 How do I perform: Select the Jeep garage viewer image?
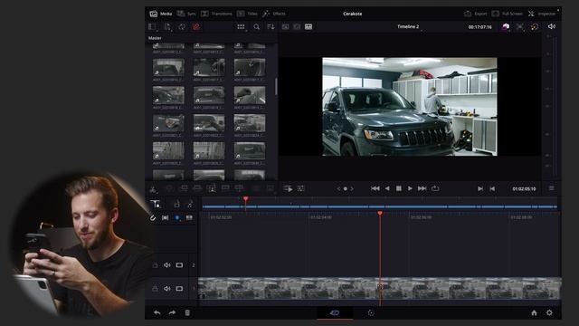click(x=410, y=107)
